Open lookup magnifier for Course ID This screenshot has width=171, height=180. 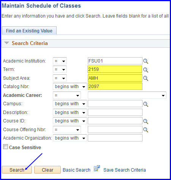pyautogui.click(x=146, y=121)
